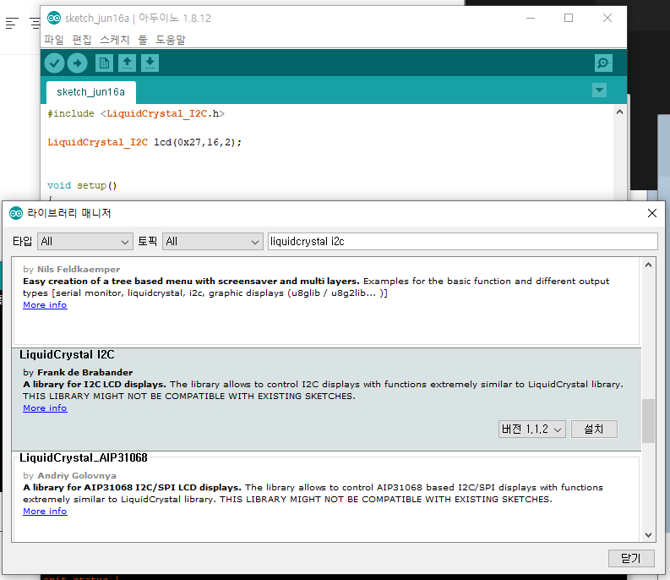Open the tab options dropdown arrow
Image resolution: width=670 pixels, height=580 pixels.
pyautogui.click(x=600, y=90)
